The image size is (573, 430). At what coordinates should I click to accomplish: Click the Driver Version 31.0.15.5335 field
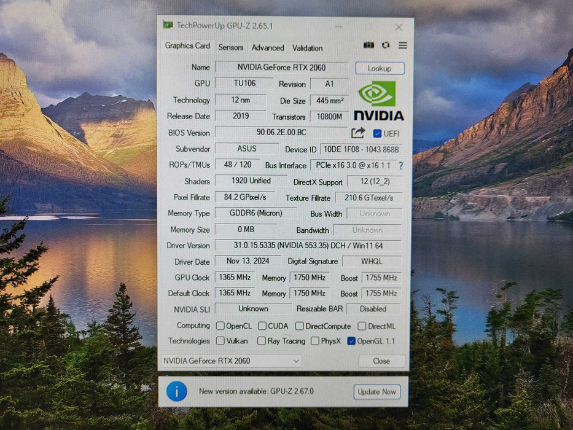(308, 245)
